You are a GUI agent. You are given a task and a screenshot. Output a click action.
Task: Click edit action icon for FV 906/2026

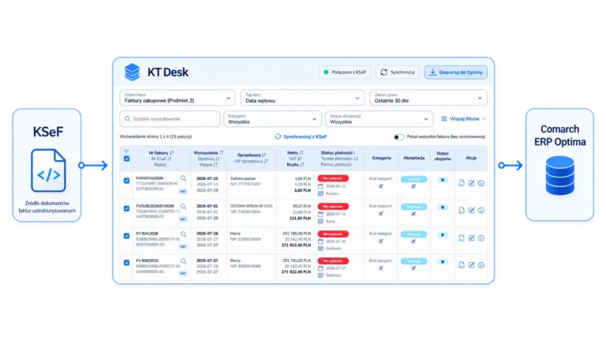(x=472, y=265)
